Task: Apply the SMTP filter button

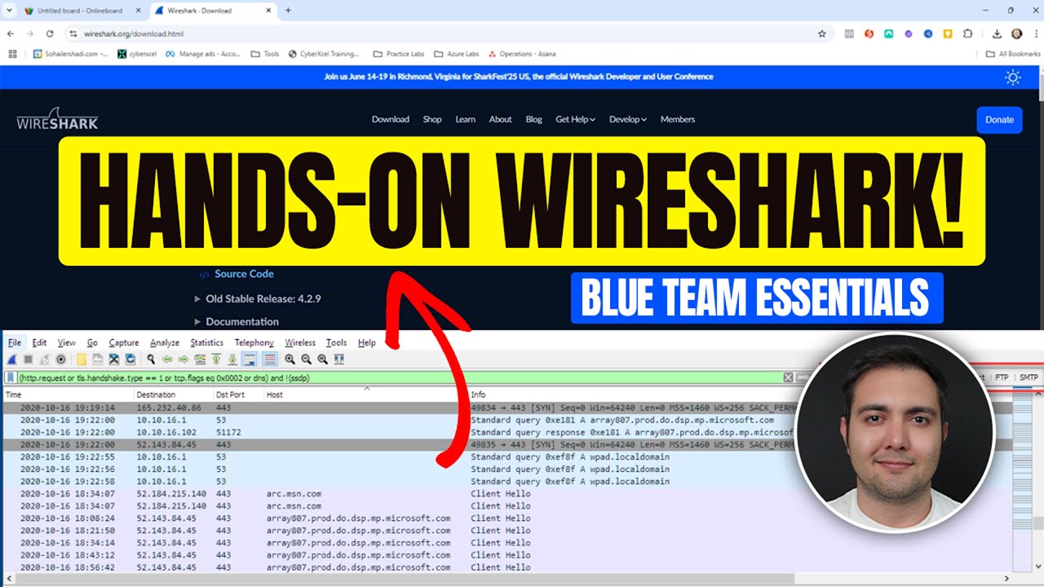Action: pos(1029,377)
